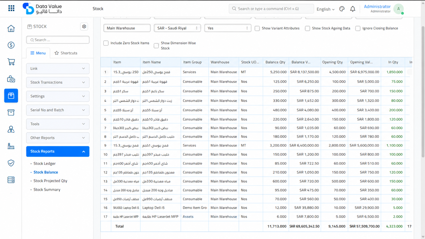Image resolution: width=425 pixels, height=239 pixels.
Task: Click the Stock sidebar search field
Action: (x=58, y=40)
